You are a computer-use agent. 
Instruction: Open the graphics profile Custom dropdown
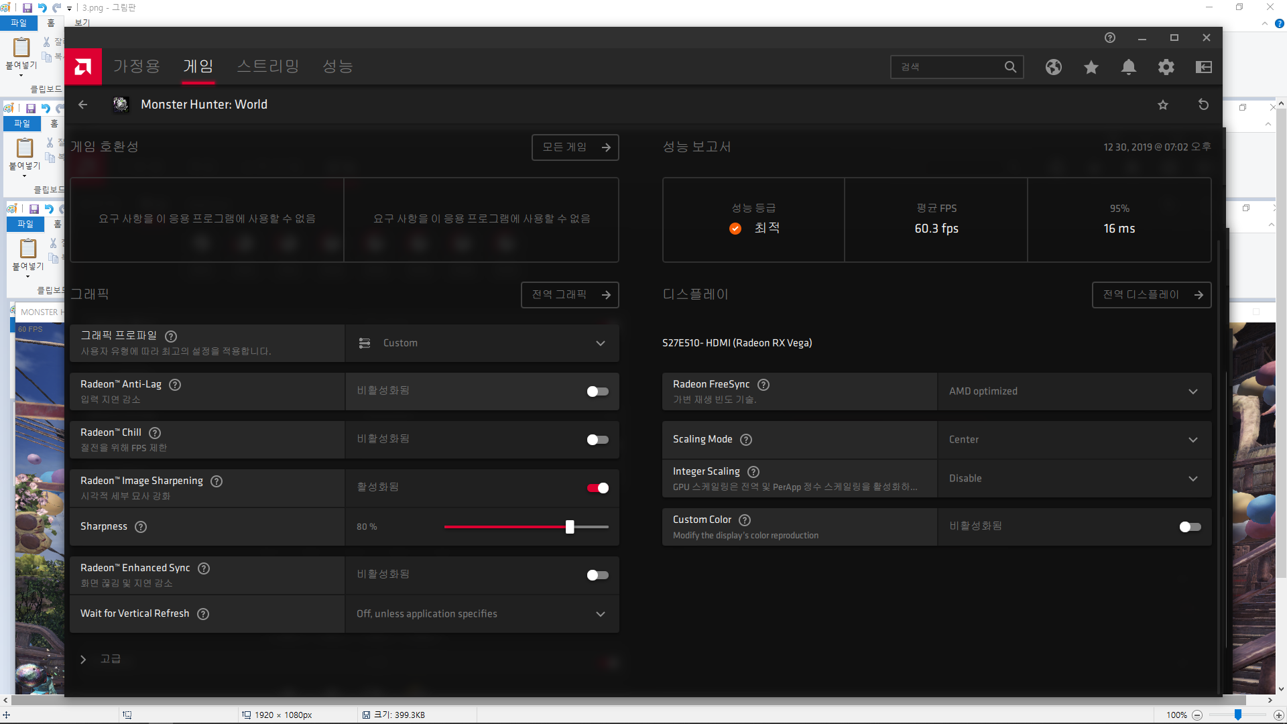(481, 343)
